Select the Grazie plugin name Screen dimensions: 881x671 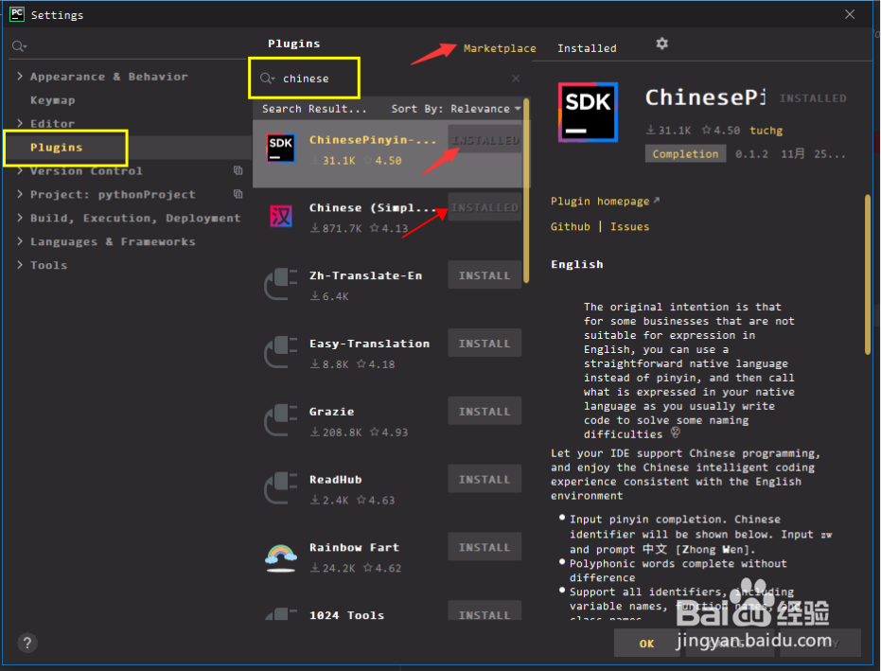tap(331, 412)
